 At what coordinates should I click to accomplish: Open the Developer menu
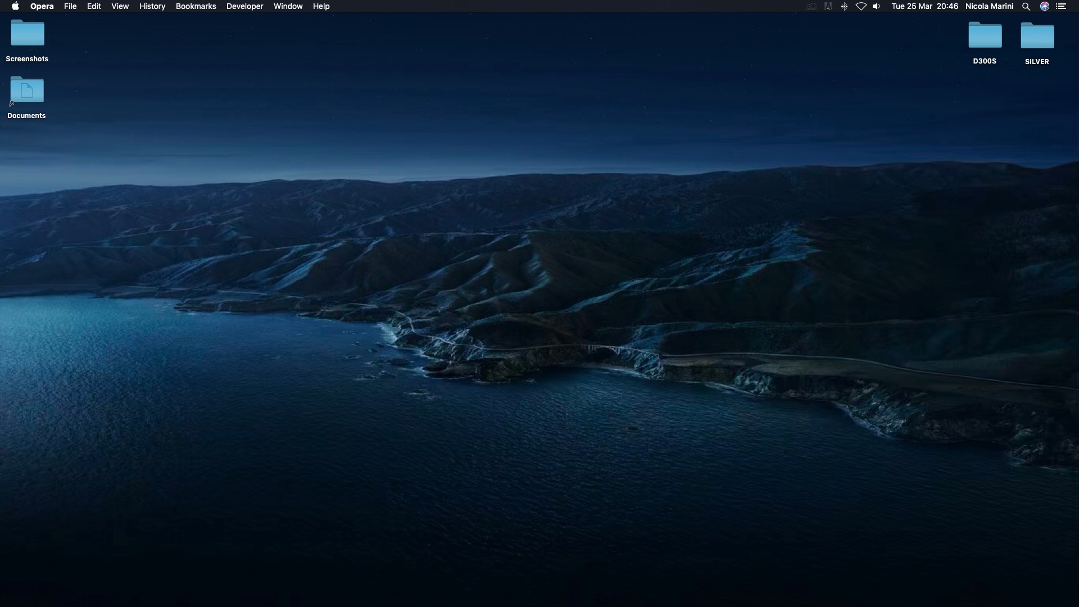[x=244, y=6]
